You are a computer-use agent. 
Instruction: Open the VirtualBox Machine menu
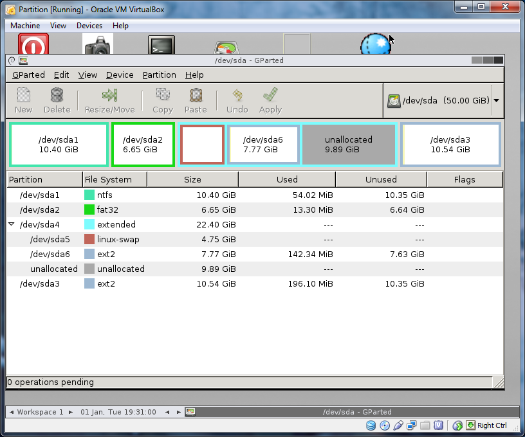click(x=25, y=26)
